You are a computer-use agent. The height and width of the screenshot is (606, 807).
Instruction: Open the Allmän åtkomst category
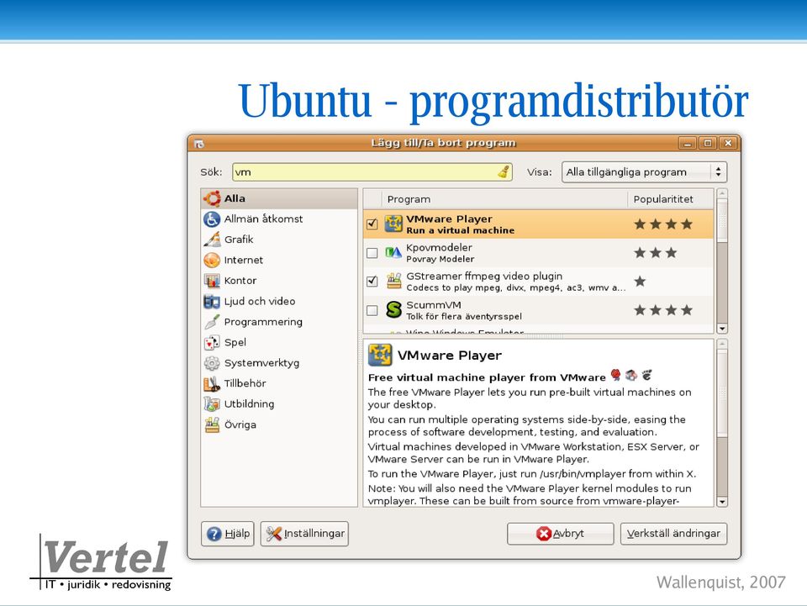click(x=279, y=219)
